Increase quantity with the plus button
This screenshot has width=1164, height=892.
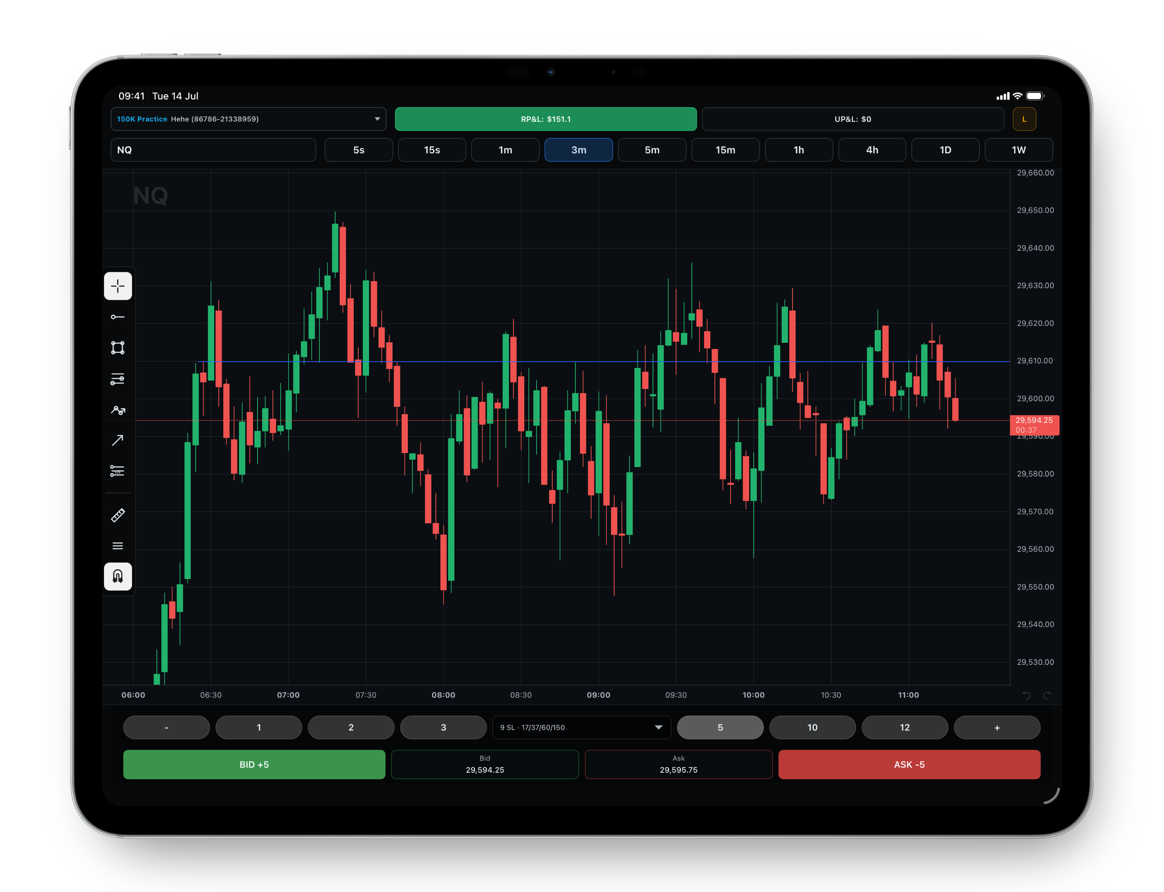[997, 727]
